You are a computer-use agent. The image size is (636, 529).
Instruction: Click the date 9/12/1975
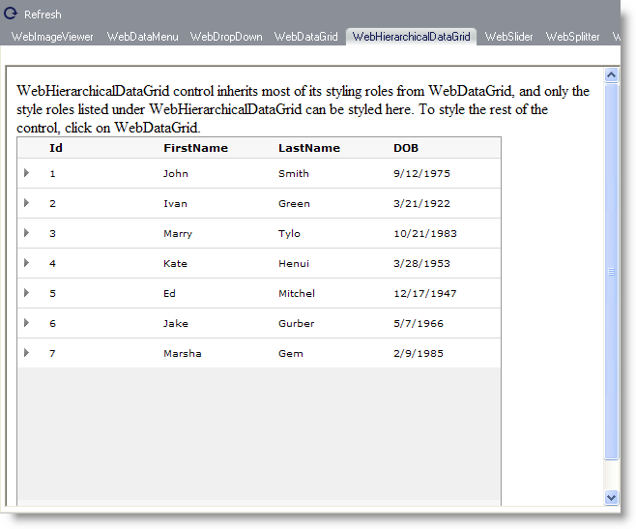coord(421,174)
